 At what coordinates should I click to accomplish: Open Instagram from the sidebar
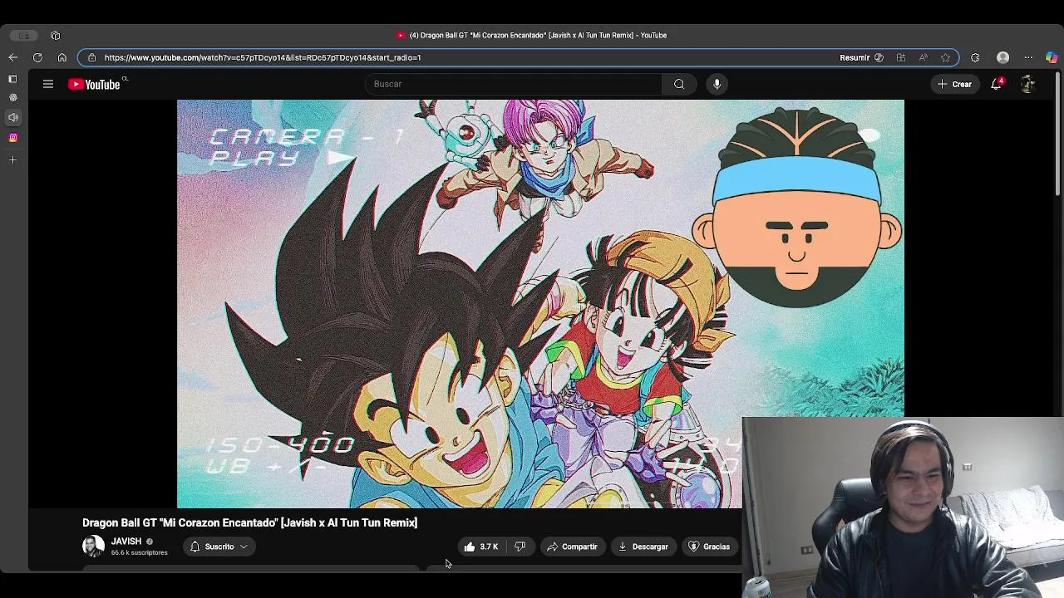[12, 138]
